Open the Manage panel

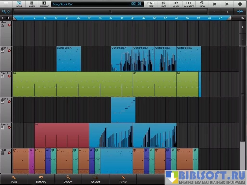(x=44, y=4)
